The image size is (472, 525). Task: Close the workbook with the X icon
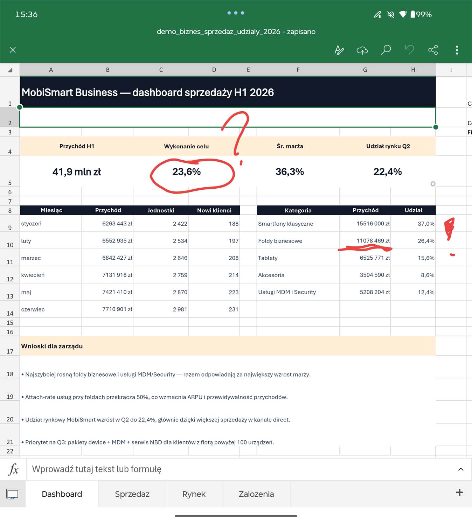coord(13,50)
